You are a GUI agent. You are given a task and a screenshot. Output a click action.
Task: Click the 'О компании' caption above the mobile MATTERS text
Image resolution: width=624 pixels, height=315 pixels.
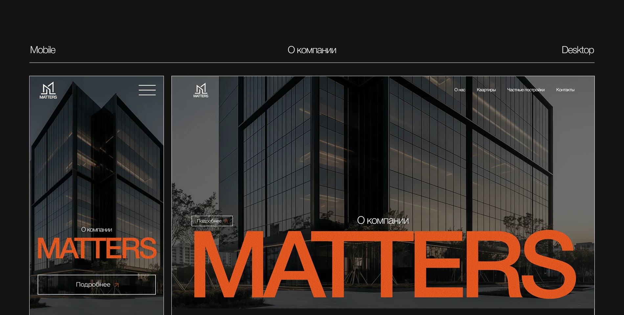pyautogui.click(x=97, y=230)
